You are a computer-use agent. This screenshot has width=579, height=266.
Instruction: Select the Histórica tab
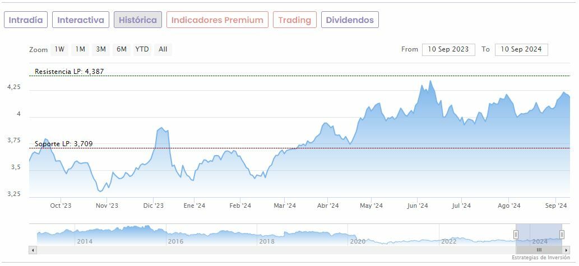pos(138,20)
